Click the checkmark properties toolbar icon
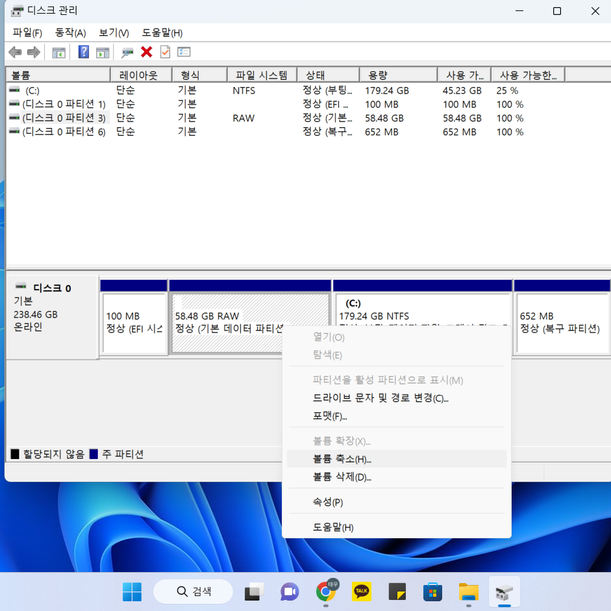The width and height of the screenshot is (611, 611). pos(165,52)
